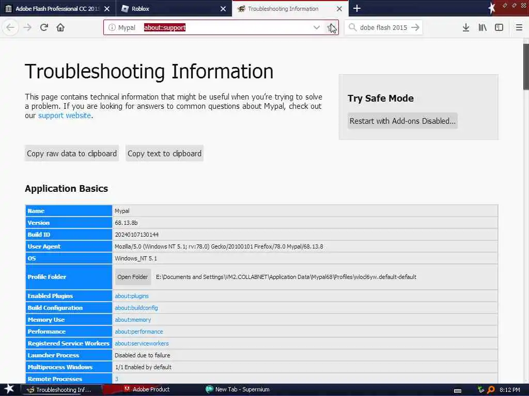
Task: Open the Library menu icon
Action: (483, 27)
